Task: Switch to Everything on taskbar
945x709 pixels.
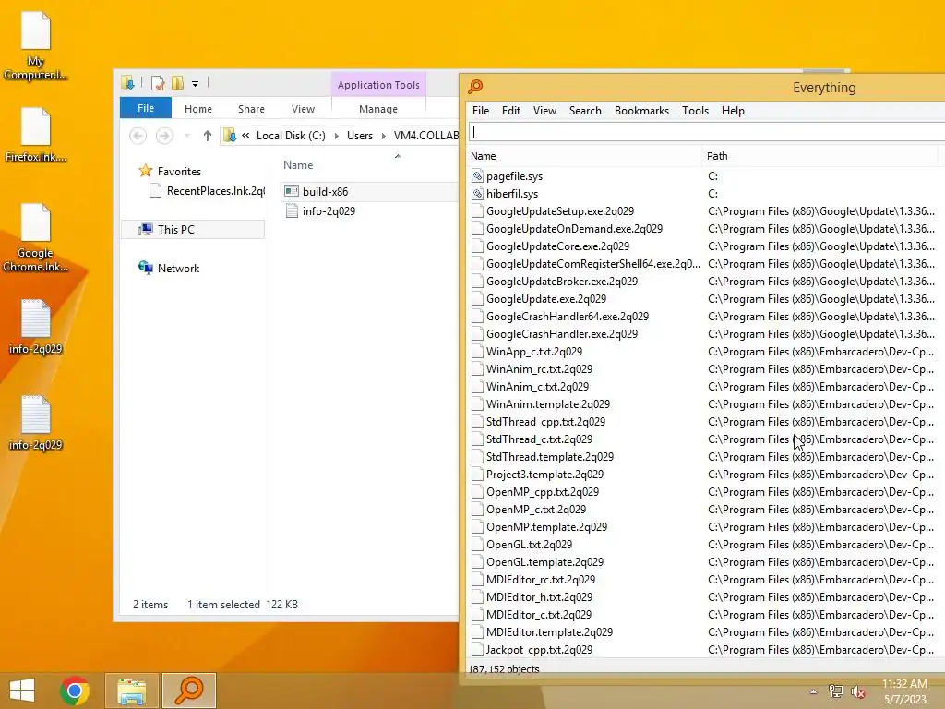Action: (x=188, y=691)
